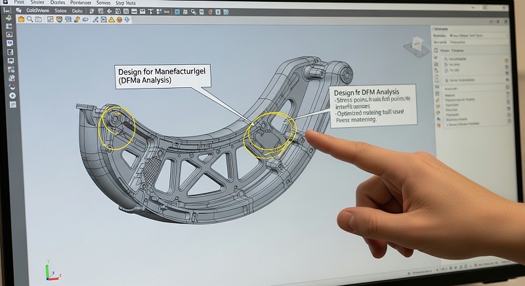This screenshot has height=286, width=525.
Task: Select the Design fc DFM Analysis note
Action: click(373, 106)
